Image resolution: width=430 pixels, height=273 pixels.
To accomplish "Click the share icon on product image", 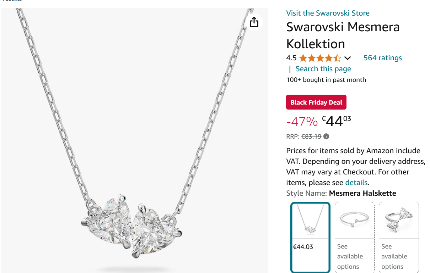I will click(x=254, y=22).
